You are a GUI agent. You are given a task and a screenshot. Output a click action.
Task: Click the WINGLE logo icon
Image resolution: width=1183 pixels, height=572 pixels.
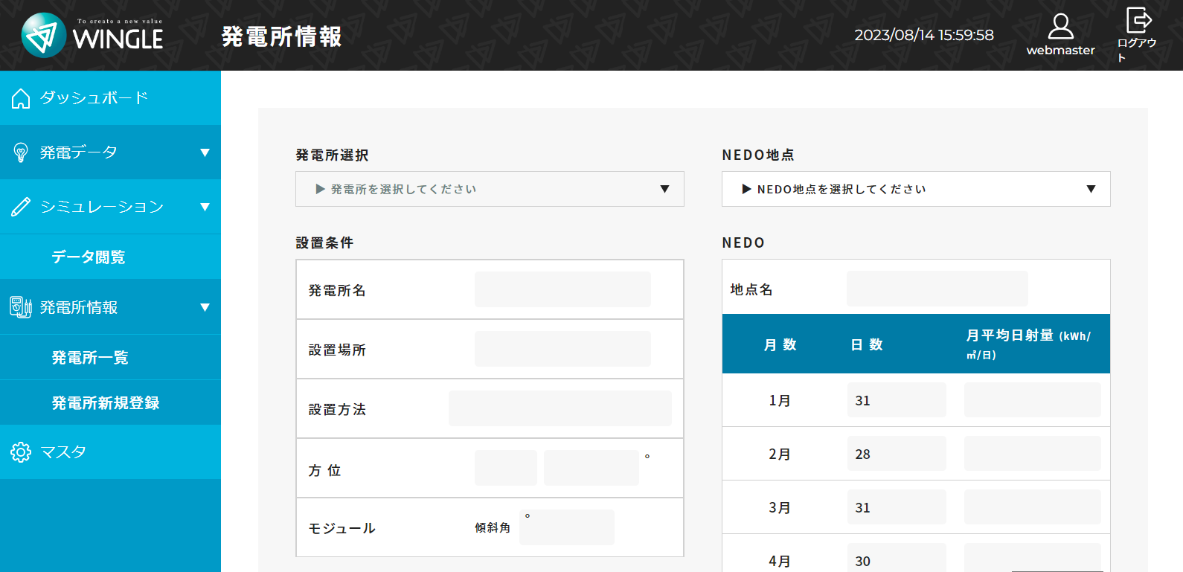pyautogui.click(x=44, y=35)
